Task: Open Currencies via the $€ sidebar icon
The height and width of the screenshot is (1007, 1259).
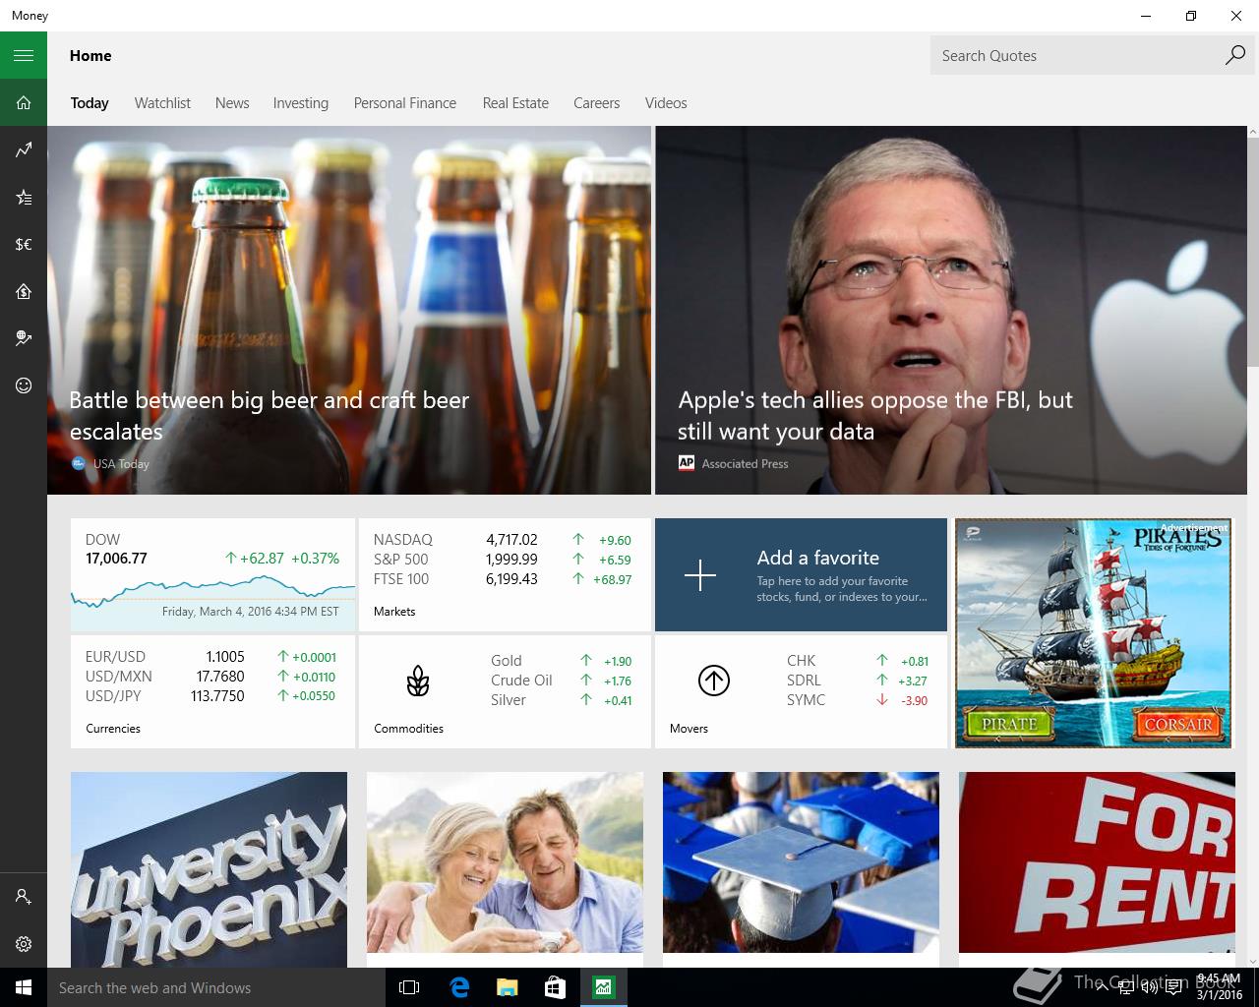Action: pos(24,244)
